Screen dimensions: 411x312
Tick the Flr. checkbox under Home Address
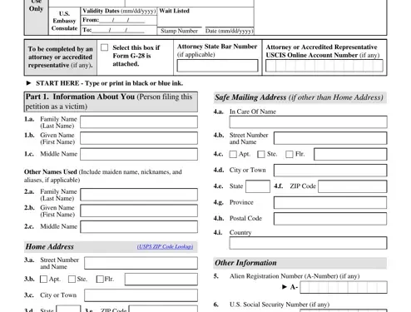point(100,279)
